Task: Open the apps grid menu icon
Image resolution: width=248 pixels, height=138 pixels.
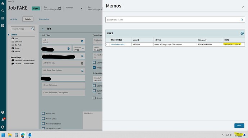Action: click(x=3, y=18)
